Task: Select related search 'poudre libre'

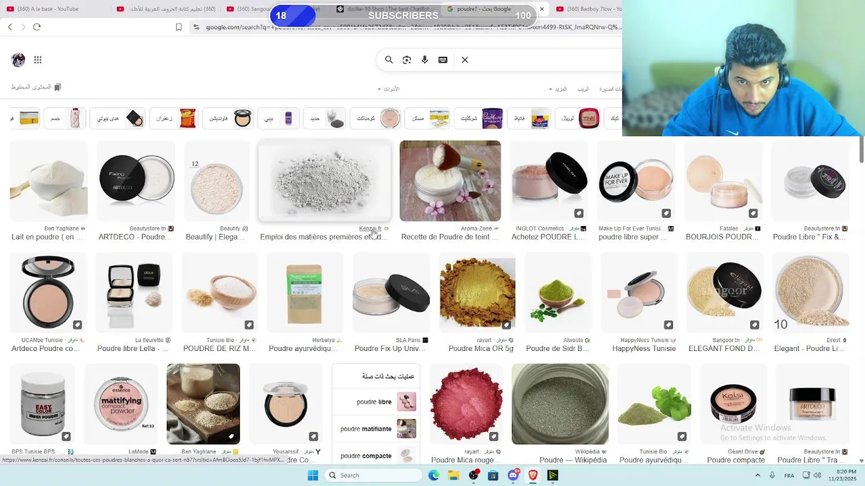Action: (x=376, y=402)
